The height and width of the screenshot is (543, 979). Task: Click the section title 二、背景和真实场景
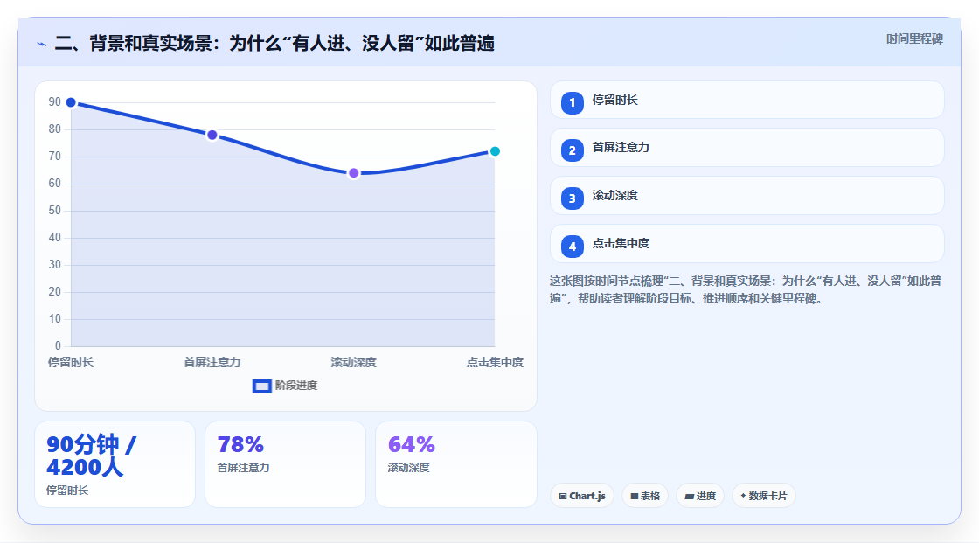274,44
